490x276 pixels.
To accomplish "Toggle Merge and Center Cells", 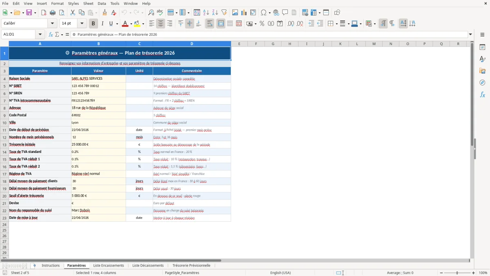I will coord(221,24).
